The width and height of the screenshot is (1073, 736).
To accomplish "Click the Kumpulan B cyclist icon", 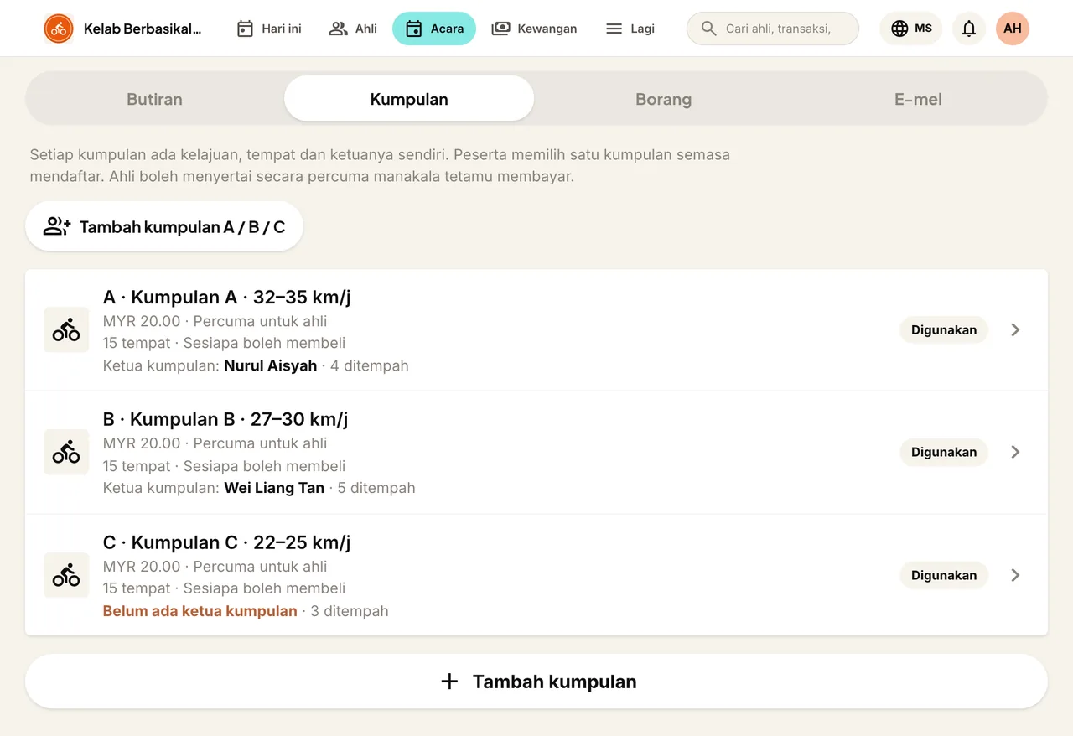I will 66,452.
